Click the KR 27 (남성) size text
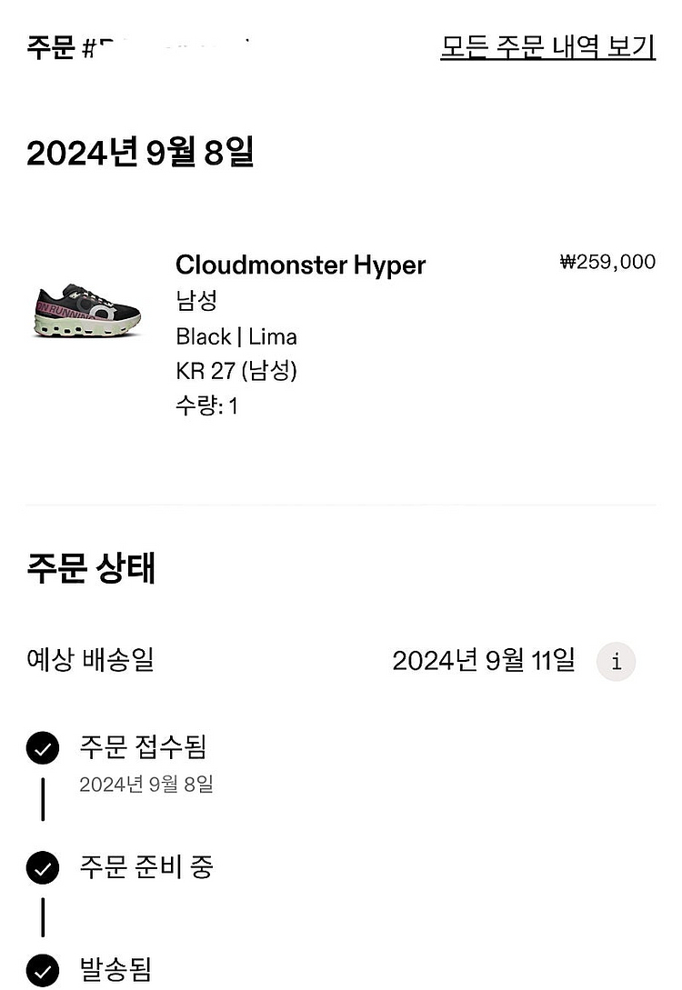This screenshot has height=990, width=682. (x=236, y=371)
